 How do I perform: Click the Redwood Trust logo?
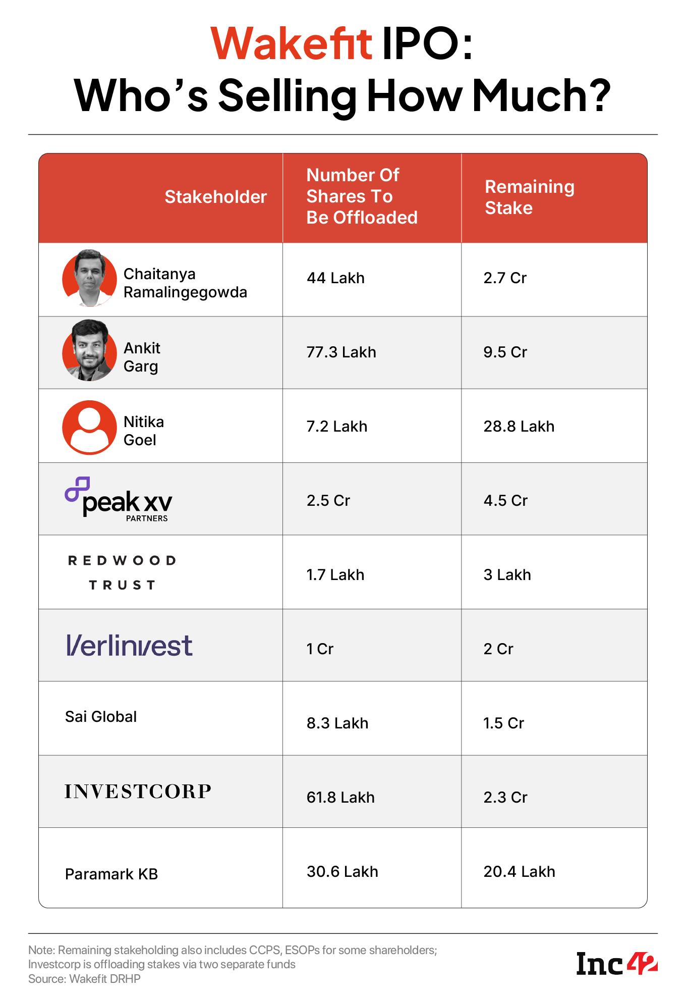(x=122, y=572)
